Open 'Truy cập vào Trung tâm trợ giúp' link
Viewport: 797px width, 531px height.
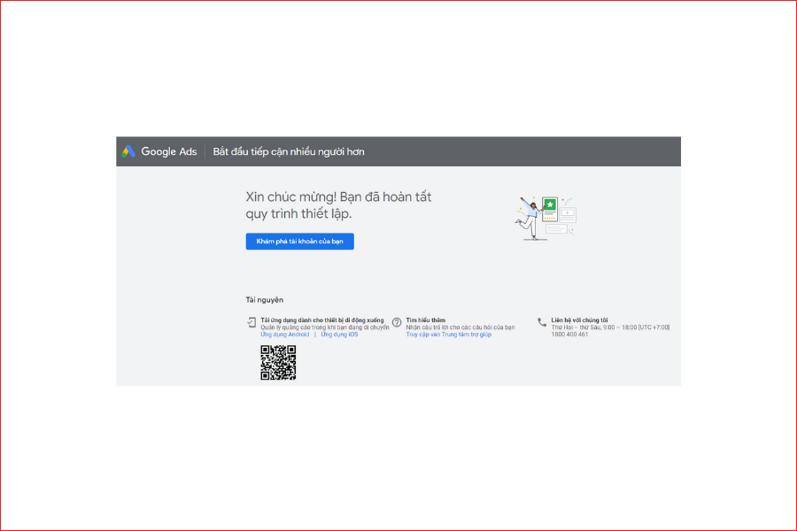tap(448, 335)
